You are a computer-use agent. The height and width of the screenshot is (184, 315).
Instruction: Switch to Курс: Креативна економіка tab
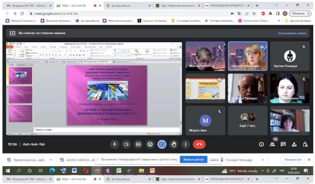pyautogui.click(x=178, y=6)
